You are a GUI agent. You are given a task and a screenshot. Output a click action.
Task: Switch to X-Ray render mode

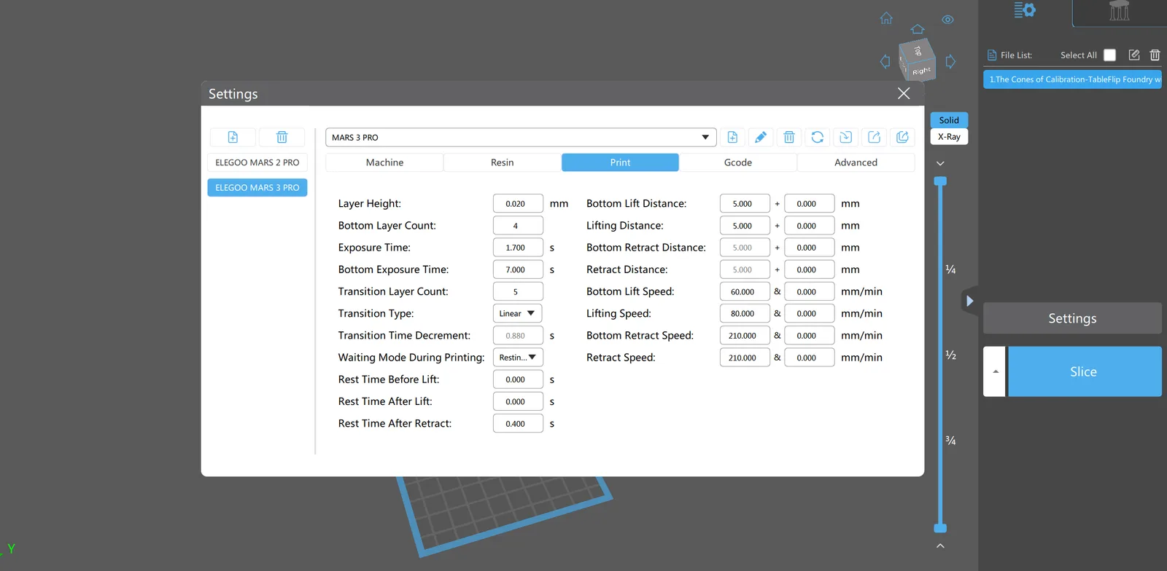pyautogui.click(x=949, y=137)
